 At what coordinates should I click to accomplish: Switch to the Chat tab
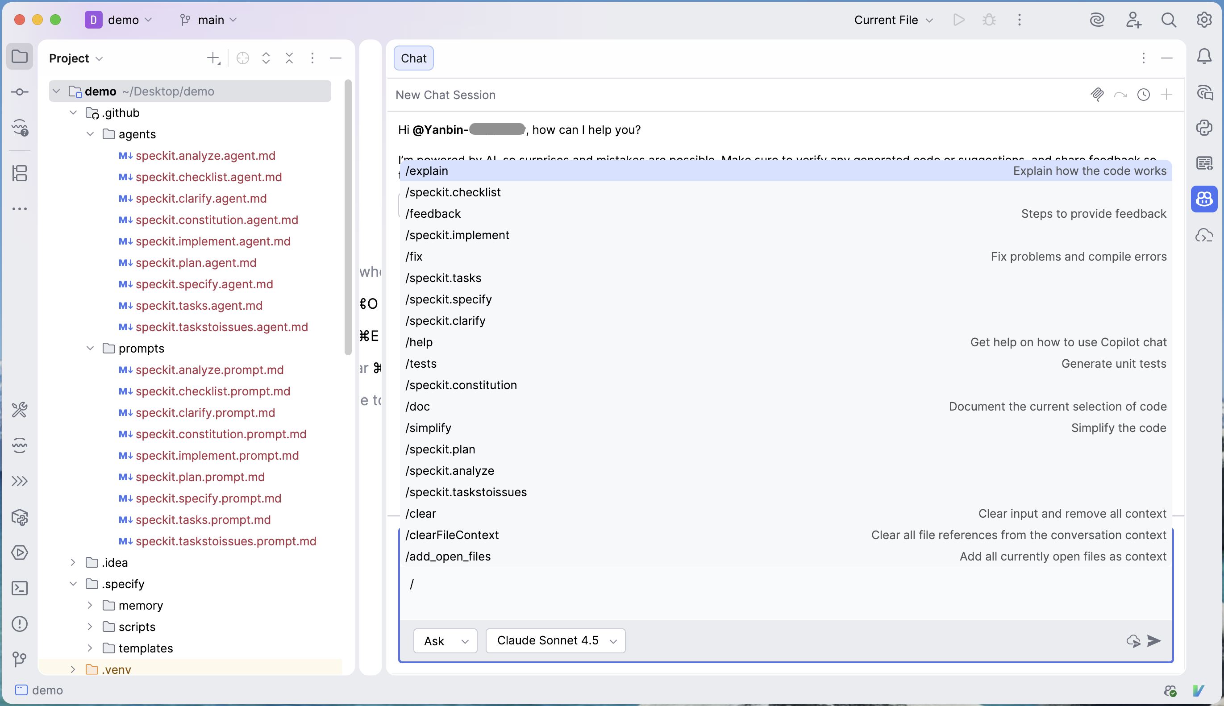(x=413, y=58)
